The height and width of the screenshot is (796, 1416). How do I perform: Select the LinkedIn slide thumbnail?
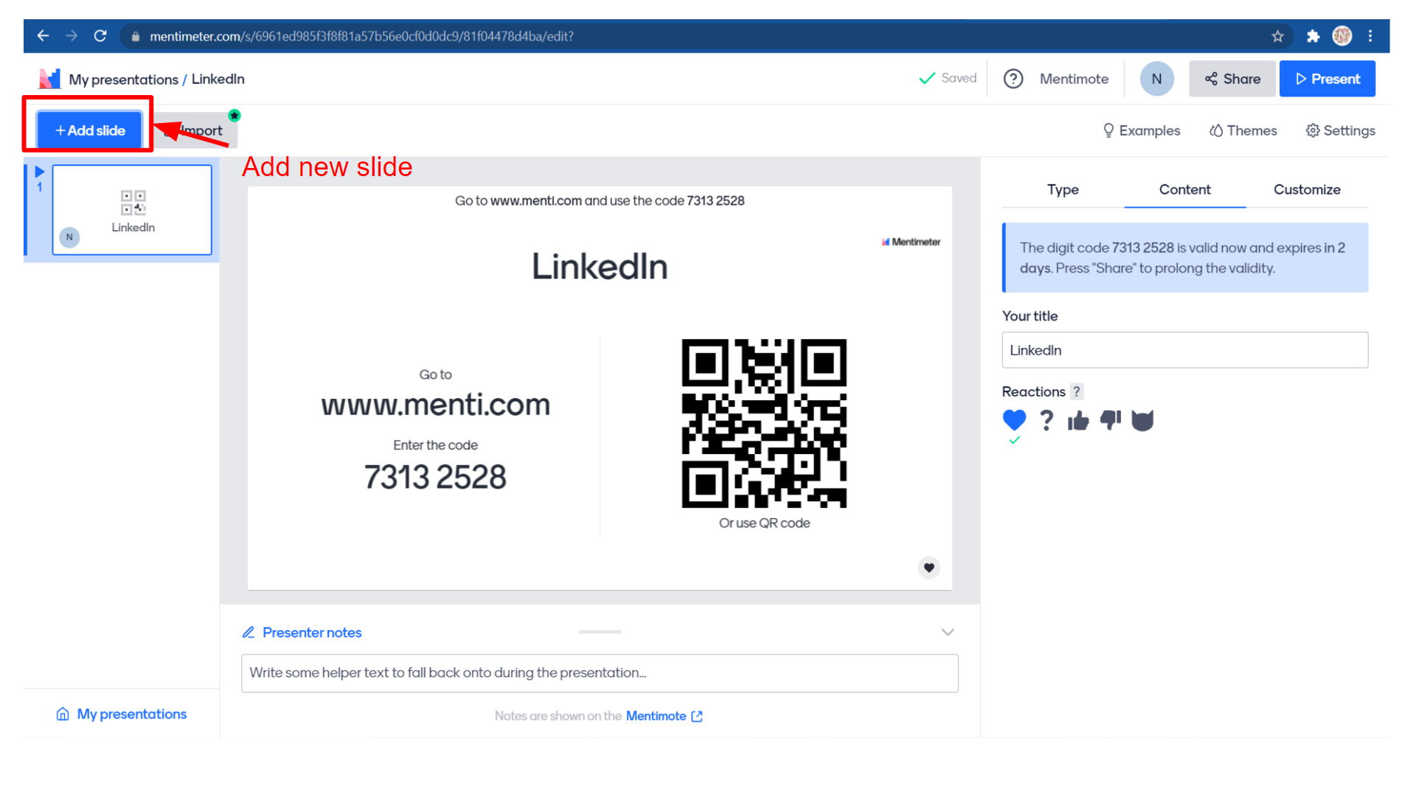(132, 210)
